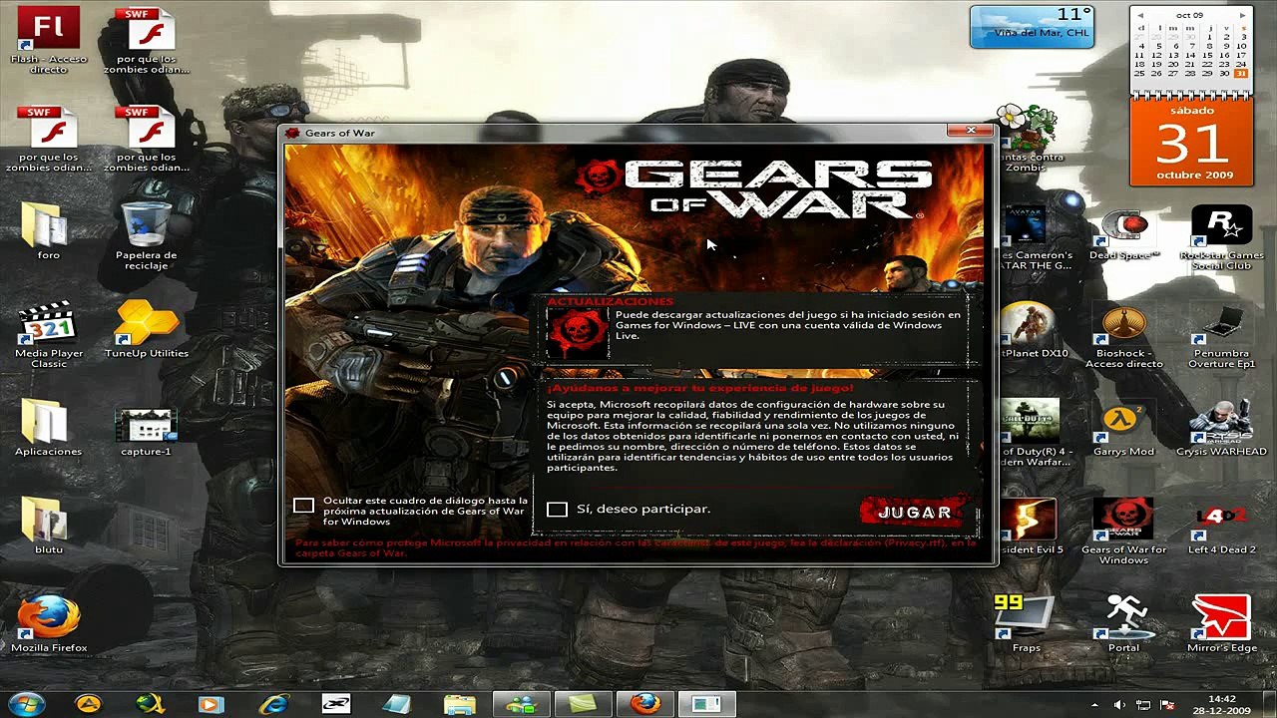The image size is (1277, 718).
Task: Open the Flash - Acceso directo desktop icon
Action: [49, 40]
